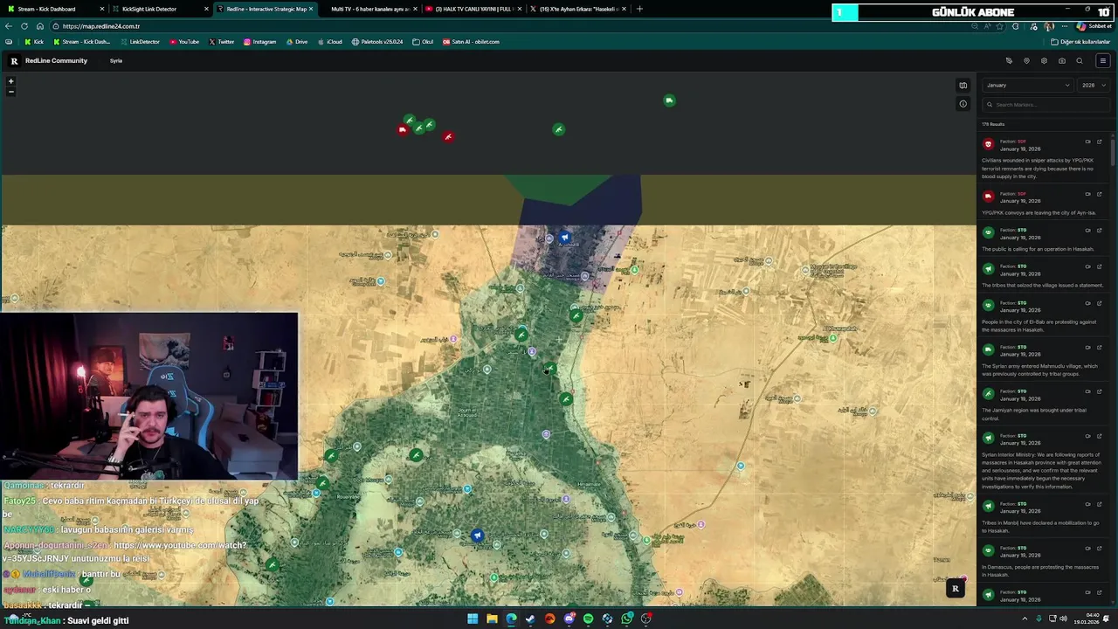1118x629 pixels.
Task: Open the January month dropdown
Action: pos(1028,86)
